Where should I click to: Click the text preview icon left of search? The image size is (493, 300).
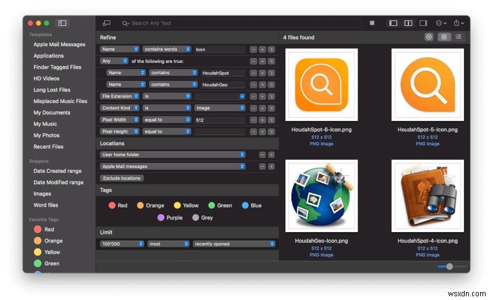point(107,23)
